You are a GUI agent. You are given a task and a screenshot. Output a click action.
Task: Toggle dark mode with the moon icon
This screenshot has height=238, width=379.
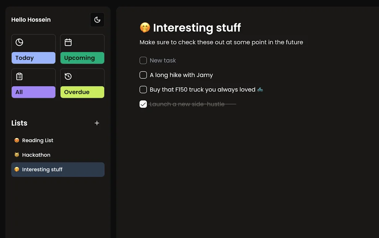(x=97, y=20)
